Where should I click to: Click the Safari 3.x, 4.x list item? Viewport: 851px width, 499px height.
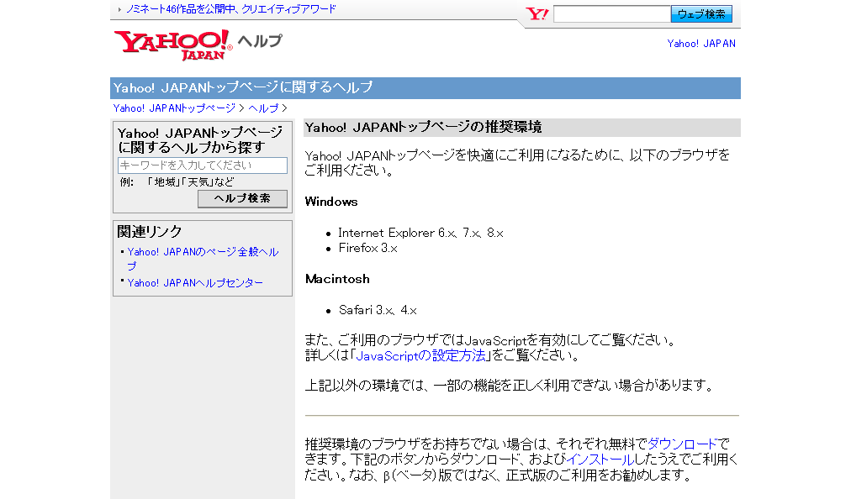tap(378, 310)
